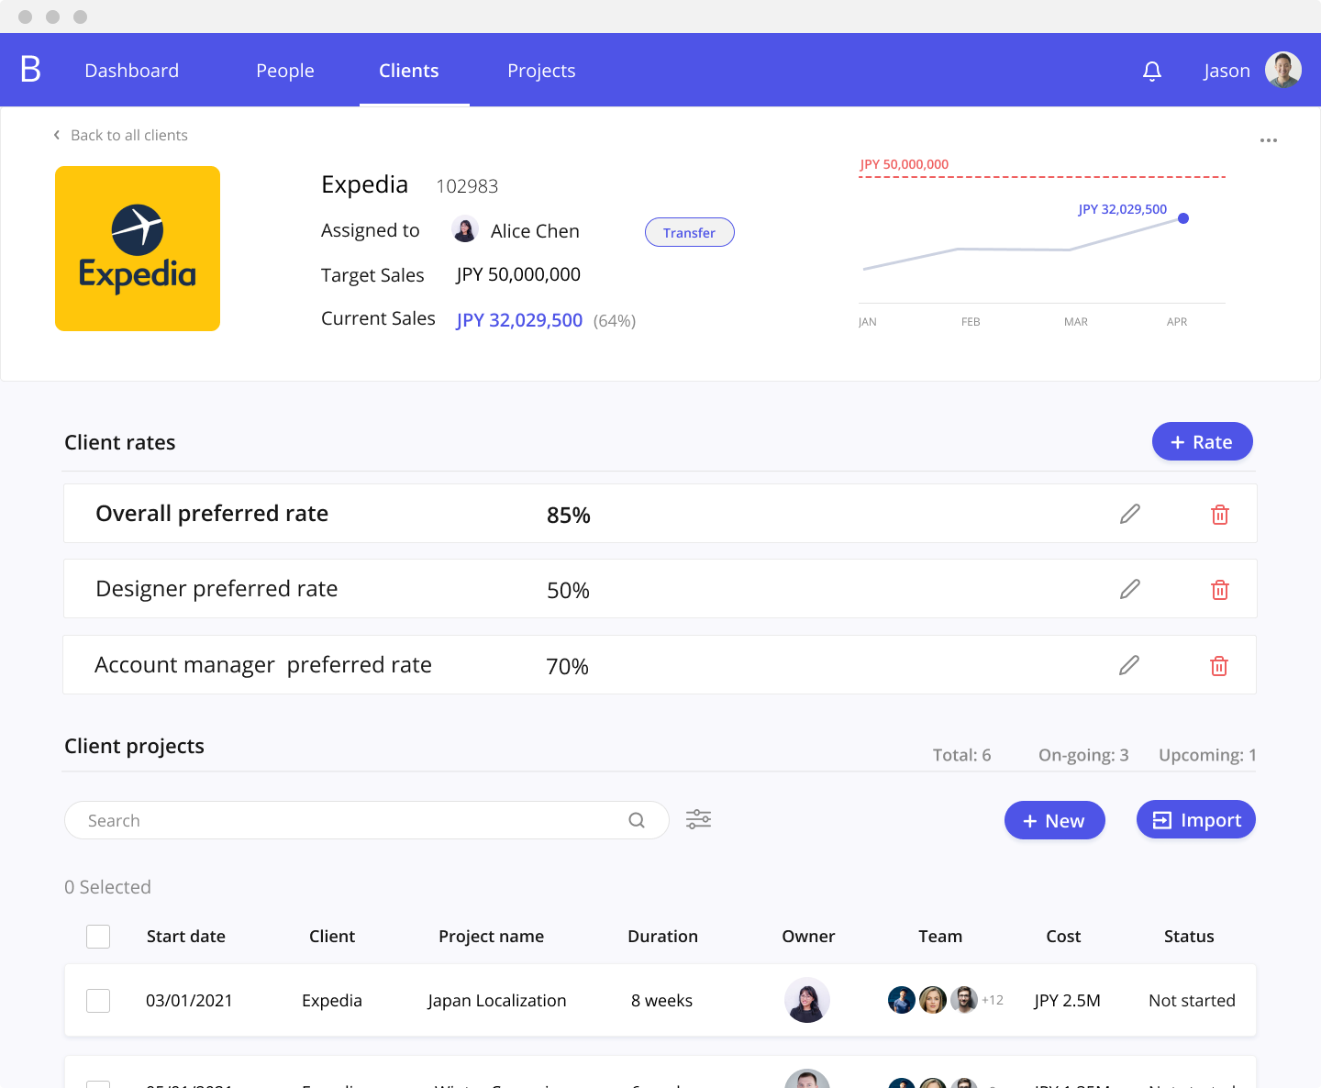Edit the Designer preferred rate

[1130, 589]
